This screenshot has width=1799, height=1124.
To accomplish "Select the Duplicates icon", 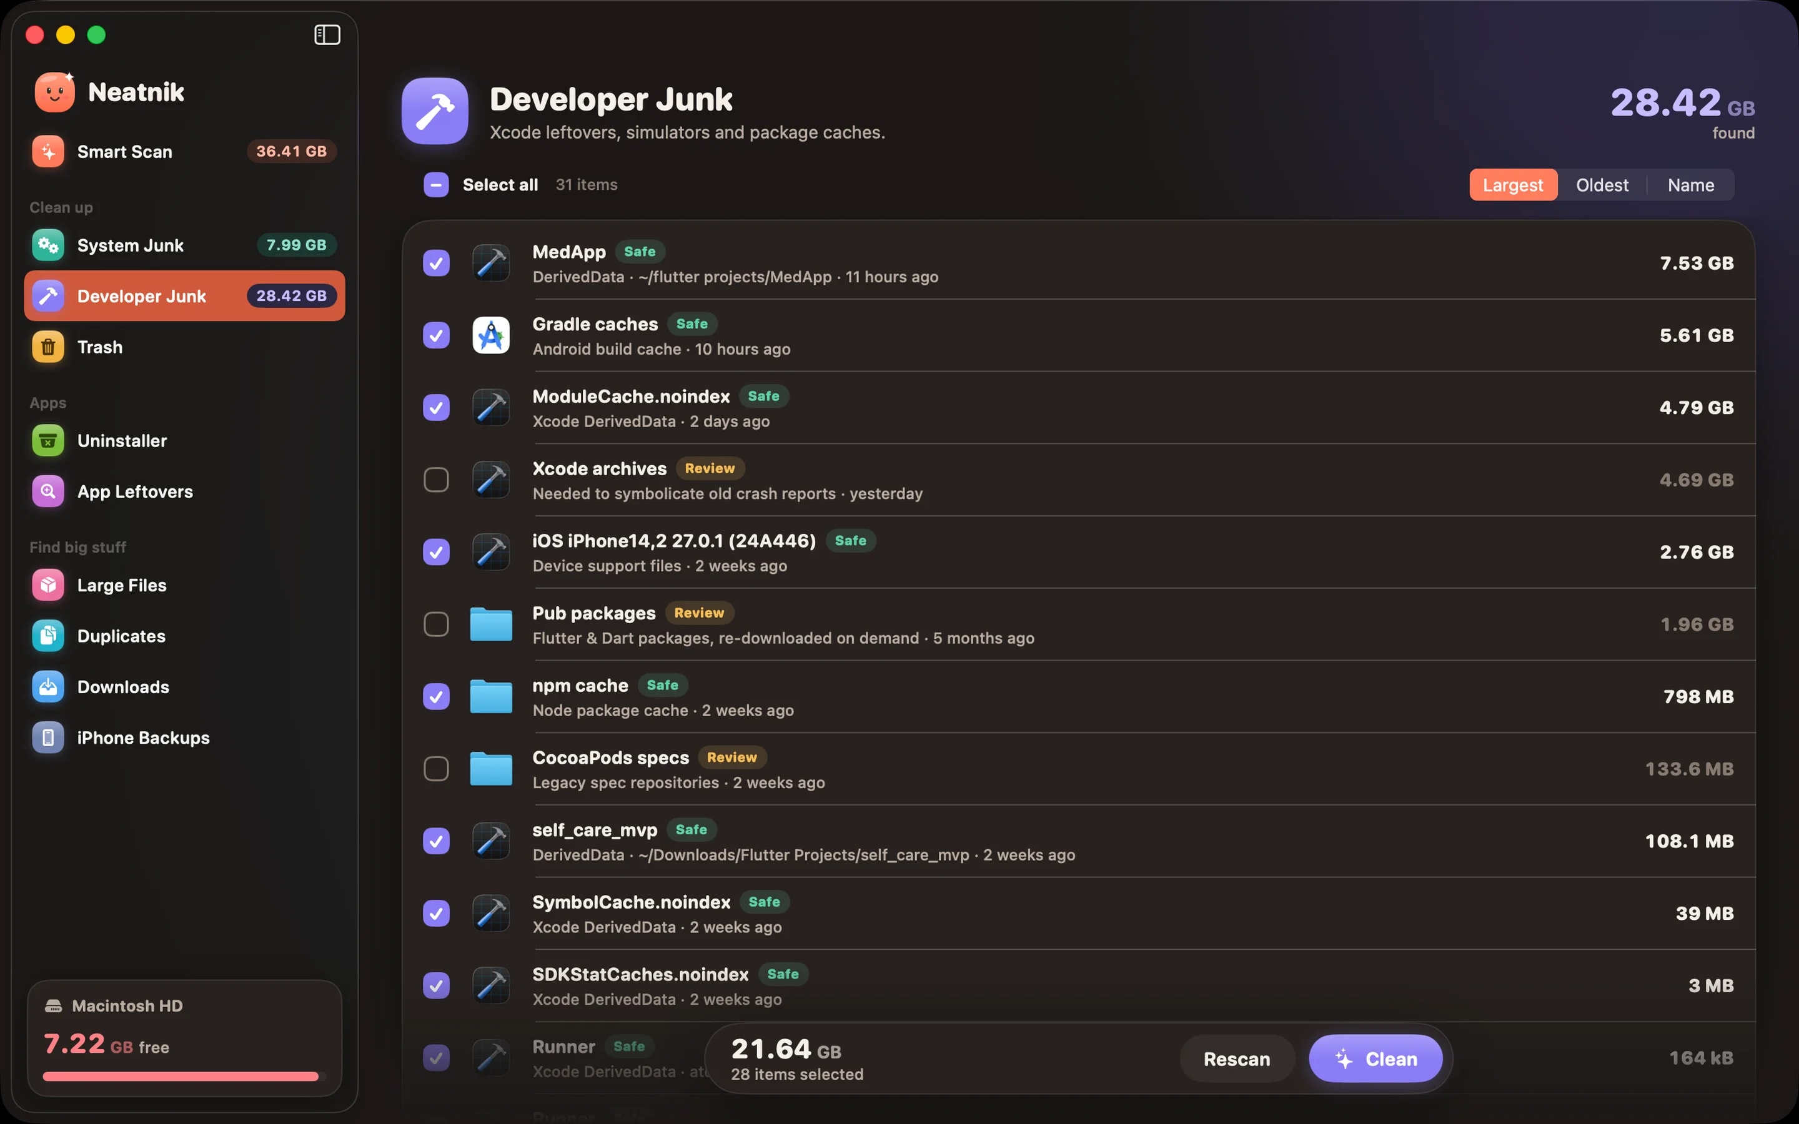I will (x=48, y=636).
